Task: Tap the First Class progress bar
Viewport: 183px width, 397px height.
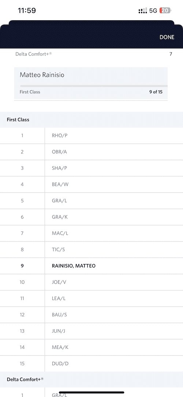Action: [x=94, y=86]
